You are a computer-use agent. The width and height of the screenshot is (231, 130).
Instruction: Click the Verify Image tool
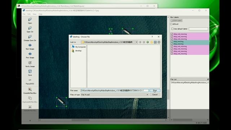(30, 64)
